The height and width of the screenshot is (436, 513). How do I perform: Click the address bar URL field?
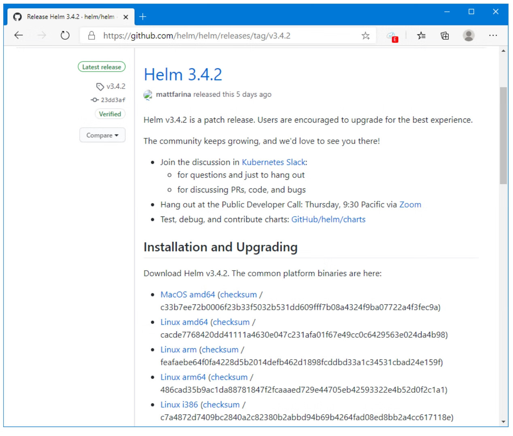click(x=227, y=36)
